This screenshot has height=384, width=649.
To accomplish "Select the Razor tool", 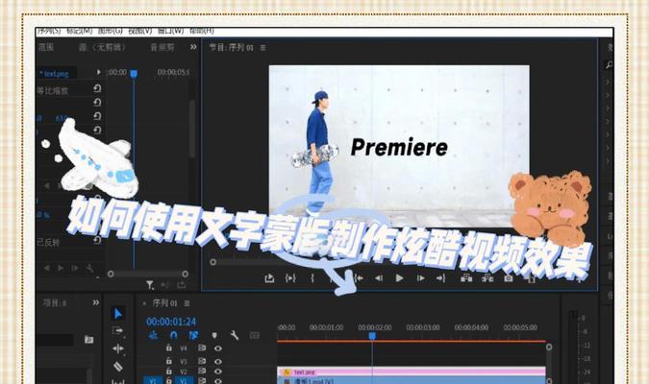I will tap(118, 366).
